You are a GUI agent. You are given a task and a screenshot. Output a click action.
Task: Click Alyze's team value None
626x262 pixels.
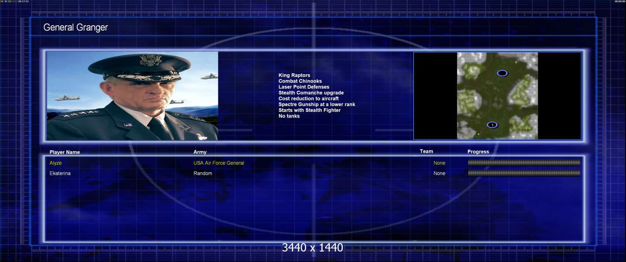tap(439, 163)
